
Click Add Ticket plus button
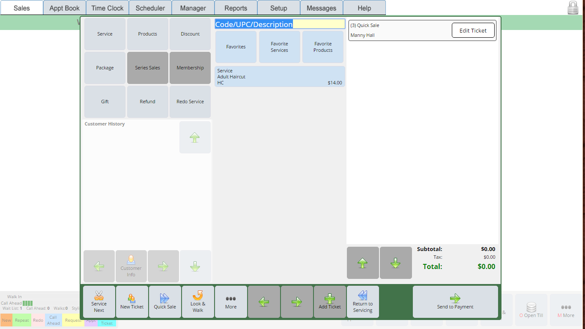tap(330, 302)
